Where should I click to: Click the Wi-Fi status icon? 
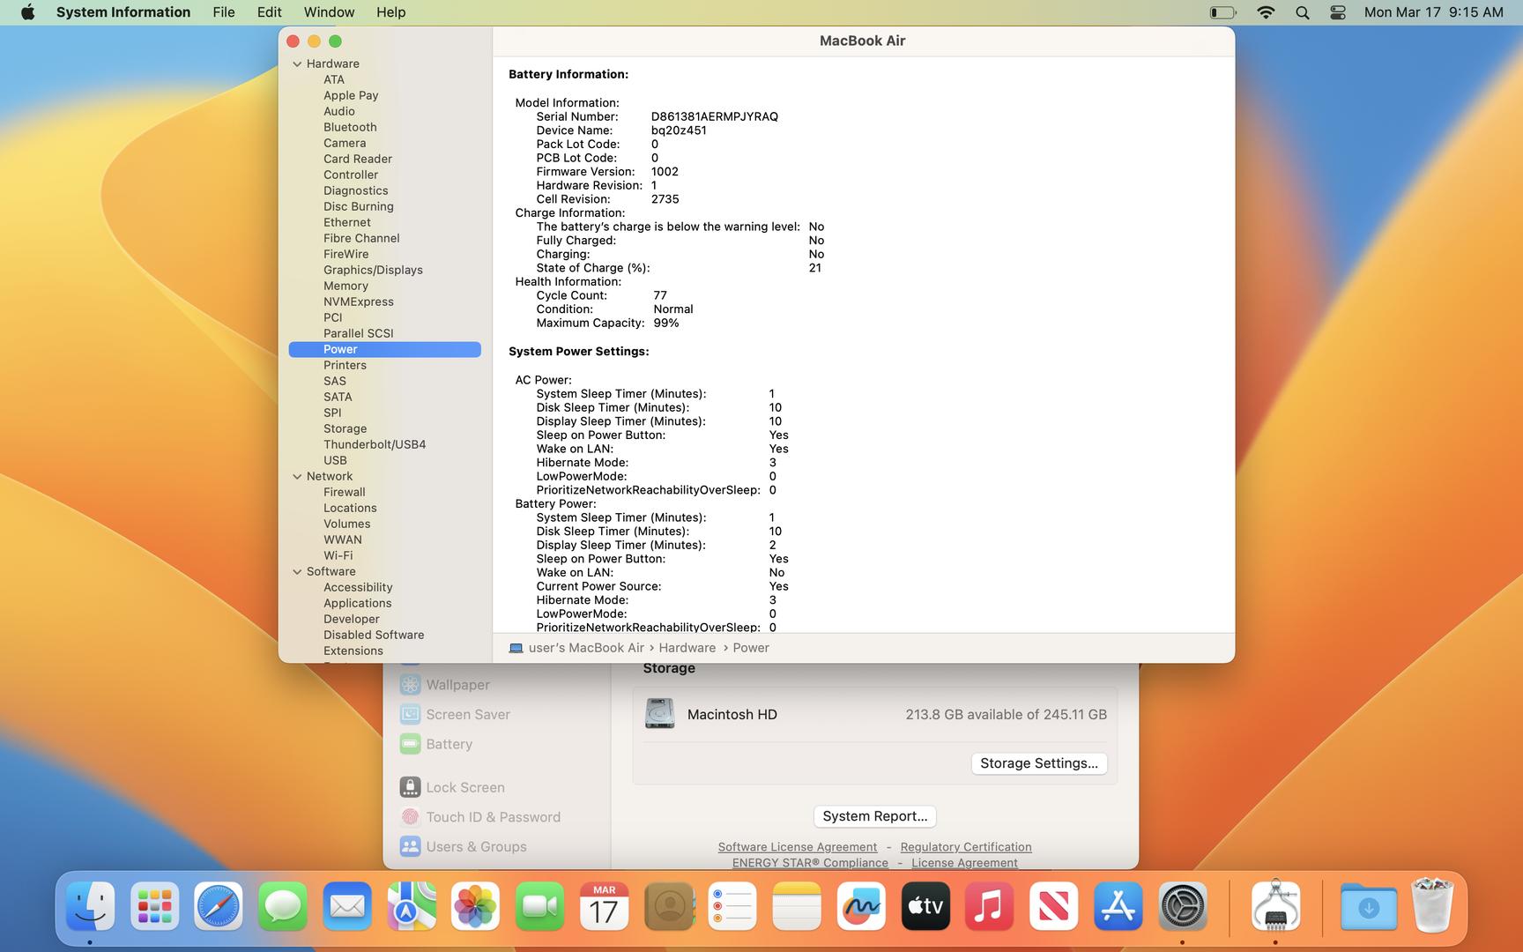tap(1266, 12)
